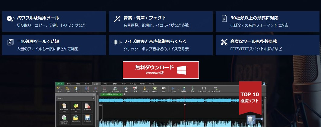The width and height of the screenshot is (321, 127).
Task: Click the trash can delete icon
Action: 250,119
